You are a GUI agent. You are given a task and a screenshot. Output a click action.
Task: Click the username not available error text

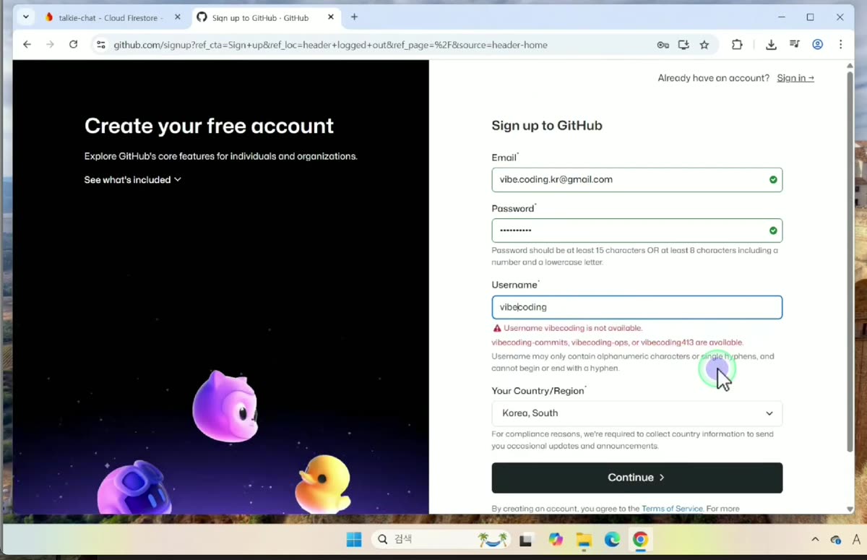point(573,328)
